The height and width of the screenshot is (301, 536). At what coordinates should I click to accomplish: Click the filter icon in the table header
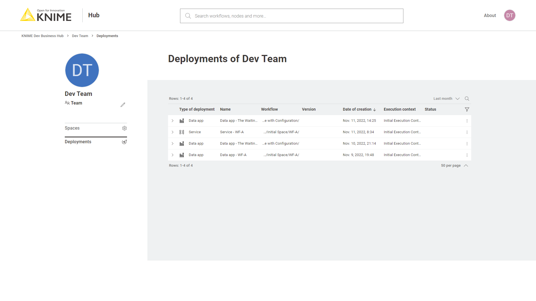[467, 109]
